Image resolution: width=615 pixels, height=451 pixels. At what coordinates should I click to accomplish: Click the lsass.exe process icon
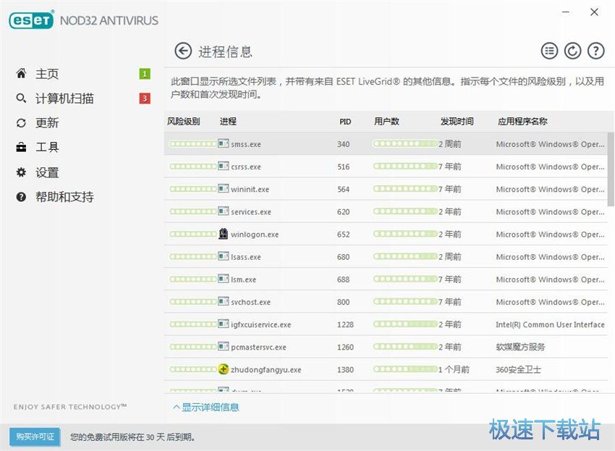(223, 256)
